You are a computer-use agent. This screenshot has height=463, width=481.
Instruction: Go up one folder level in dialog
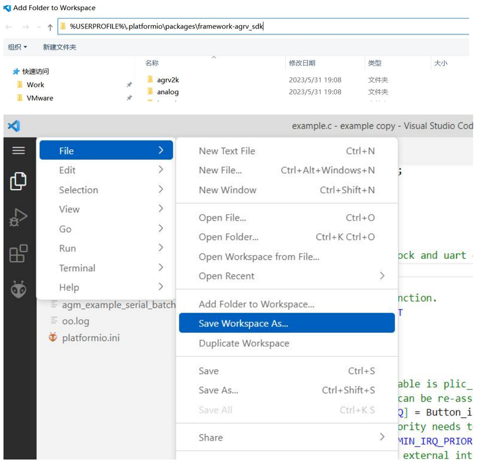pos(50,27)
